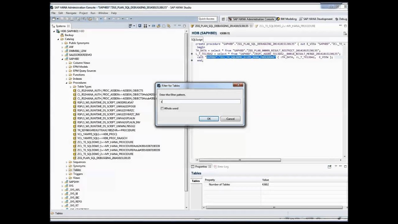
Task: Click the SQLScript tab
Action: (x=197, y=40)
